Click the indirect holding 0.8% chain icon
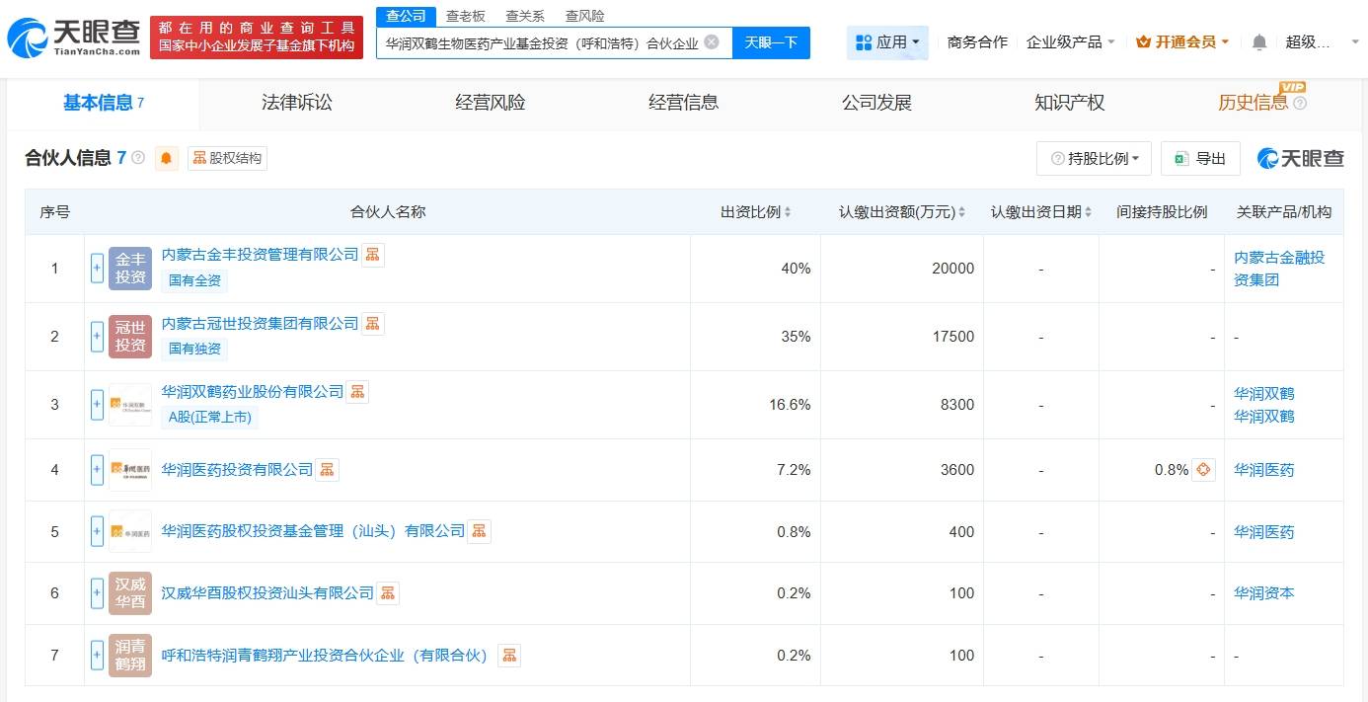The image size is (1368, 702). [x=1203, y=470]
